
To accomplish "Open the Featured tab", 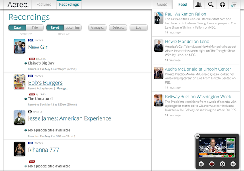I will tap(44, 5).
